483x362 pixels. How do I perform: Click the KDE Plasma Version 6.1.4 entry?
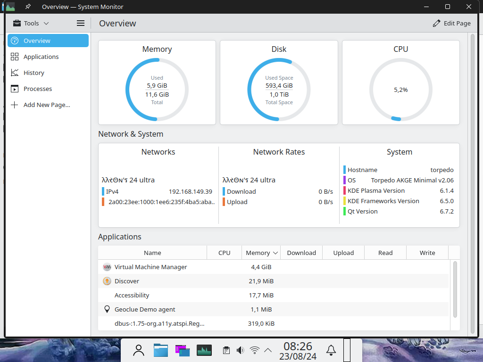coord(399,190)
